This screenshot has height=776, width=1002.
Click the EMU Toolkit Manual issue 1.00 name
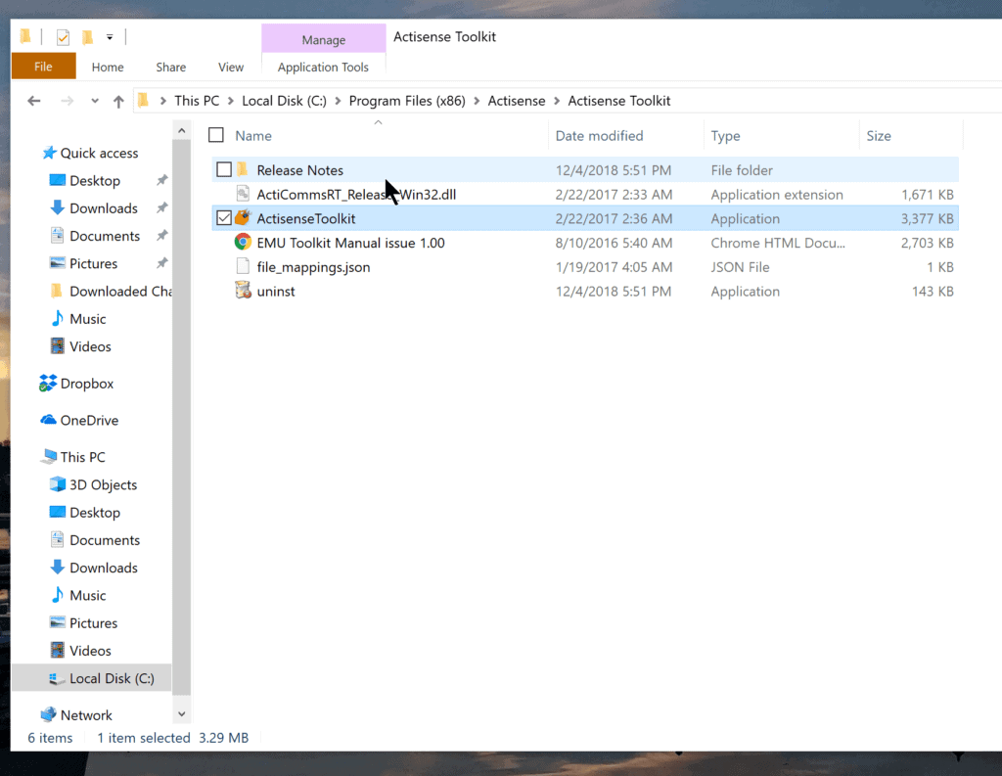point(351,243)
